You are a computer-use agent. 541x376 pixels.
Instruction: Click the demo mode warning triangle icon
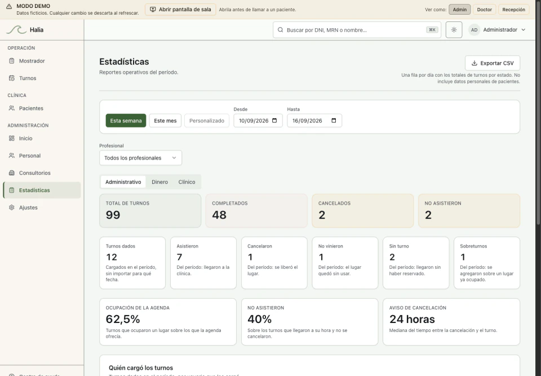pyautogui.click(x=9, y=6)
